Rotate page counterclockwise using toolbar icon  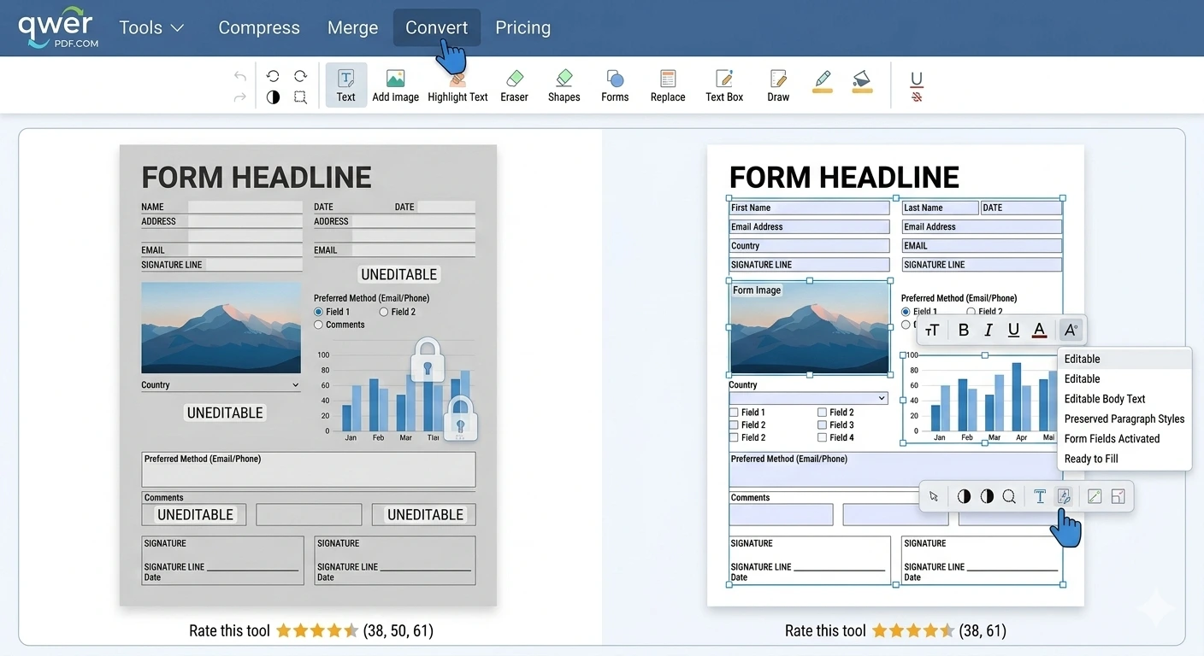273,76
